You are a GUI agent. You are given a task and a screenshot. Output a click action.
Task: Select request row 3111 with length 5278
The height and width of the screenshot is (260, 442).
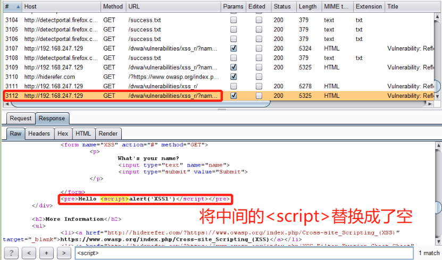[219, 86]
